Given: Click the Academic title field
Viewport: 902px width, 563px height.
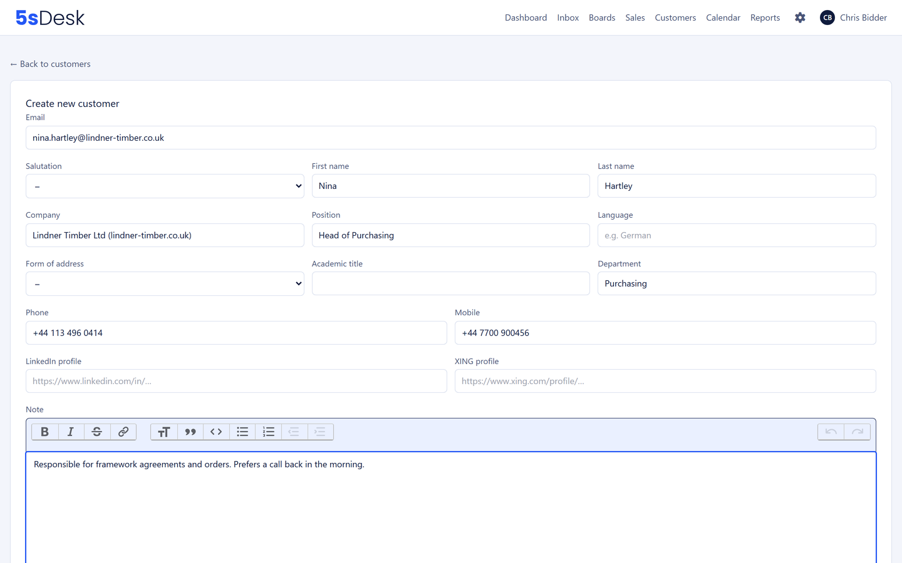Looking at the screenshot, I should (451, 283).
